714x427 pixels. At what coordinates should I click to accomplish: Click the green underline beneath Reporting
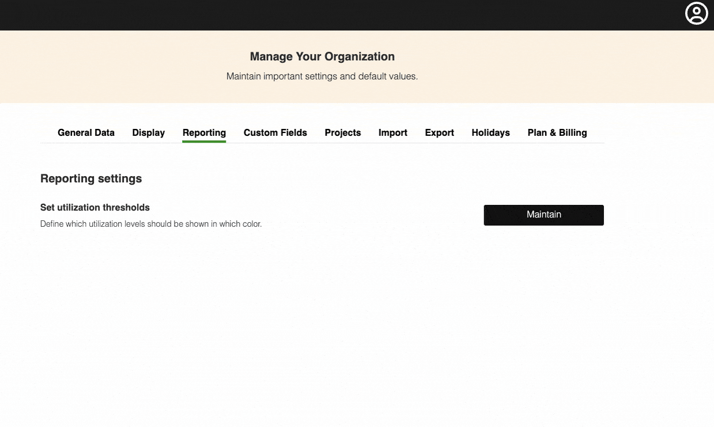coord(204,141)
